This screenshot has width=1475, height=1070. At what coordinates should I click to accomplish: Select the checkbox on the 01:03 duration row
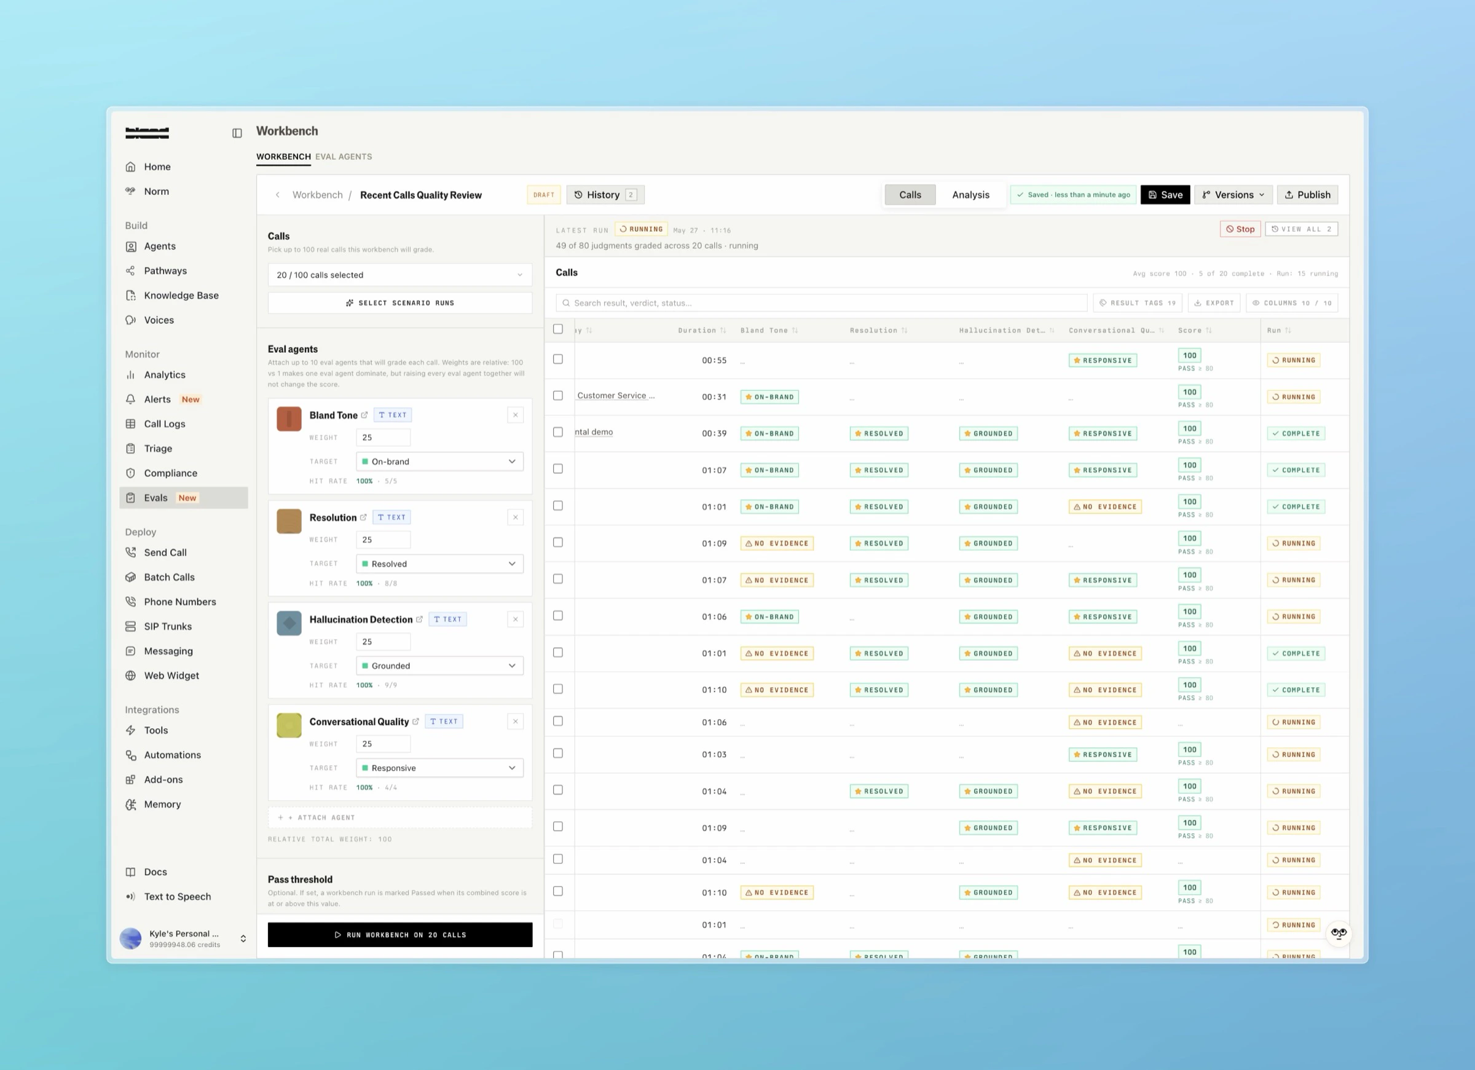pyautogui.click(x=558, y=753)
